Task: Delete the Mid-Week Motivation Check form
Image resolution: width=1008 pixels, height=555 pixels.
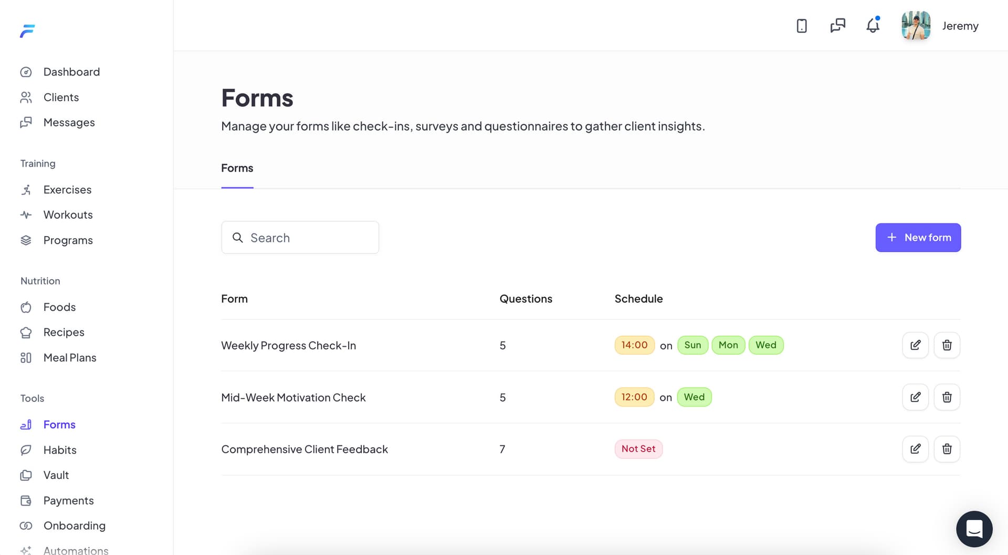Action: pyautogui.click(x=947, y=397)
